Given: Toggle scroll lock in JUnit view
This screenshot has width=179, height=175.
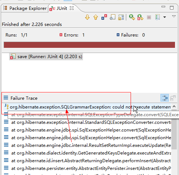Looking at the screenshot, I should point(121,17).
